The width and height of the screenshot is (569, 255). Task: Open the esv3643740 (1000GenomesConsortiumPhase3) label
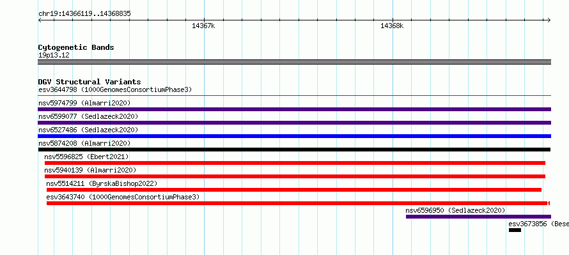click(123, 197)
